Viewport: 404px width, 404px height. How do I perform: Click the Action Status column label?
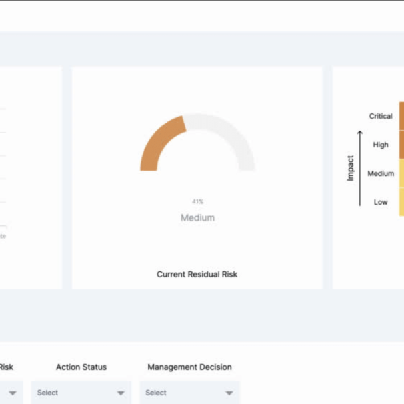click(x=81, y=367)
